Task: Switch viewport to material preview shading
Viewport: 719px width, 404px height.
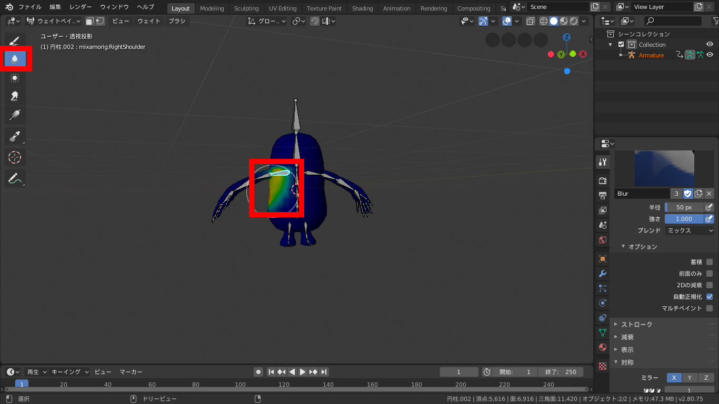Action: tap(564, 21)
